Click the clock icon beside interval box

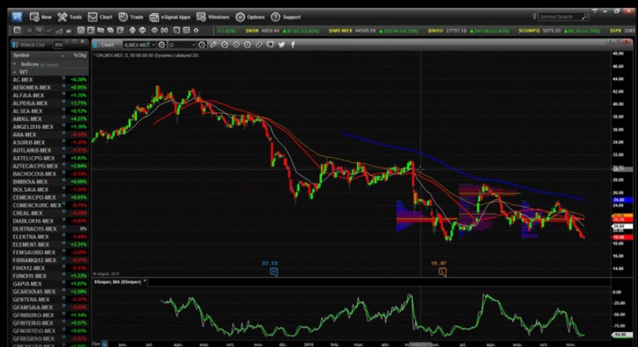(x=202, y=45)
